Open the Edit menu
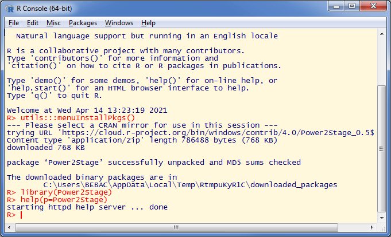This screenshot has height=237, width=391. click(x=32, y=23)
